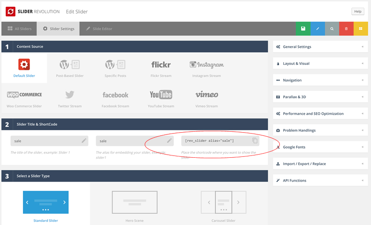The height and width of the screenshot is (225, 371).
Task: Open the All Sliders tab
Action: (19, 29)
